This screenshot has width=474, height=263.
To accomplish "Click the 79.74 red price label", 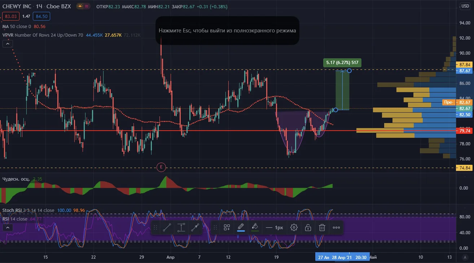I will 464,131.
